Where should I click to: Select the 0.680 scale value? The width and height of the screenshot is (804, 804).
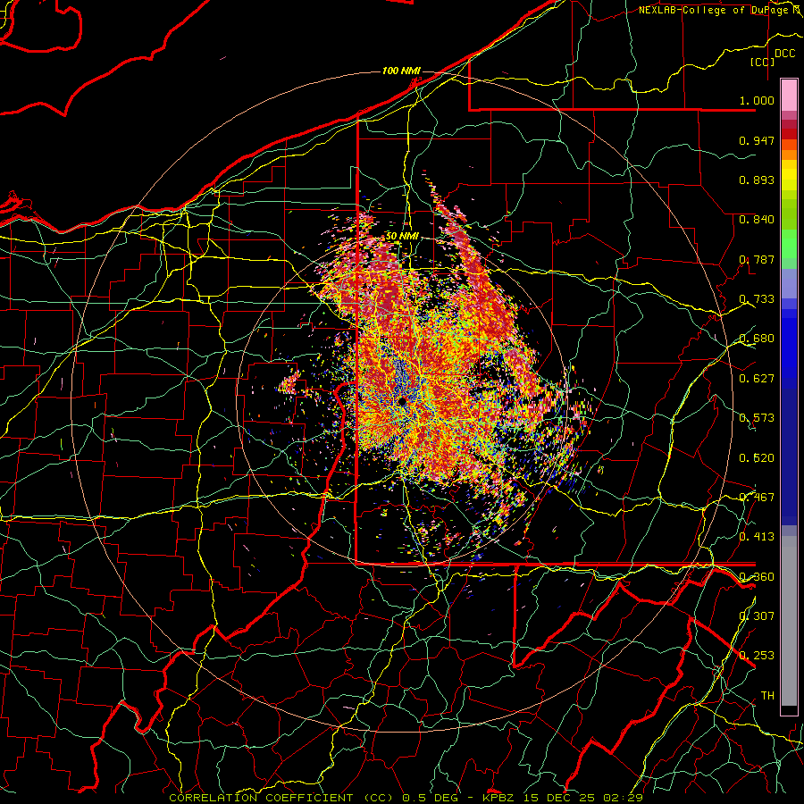pyautogui.click(x=757, y=339)
